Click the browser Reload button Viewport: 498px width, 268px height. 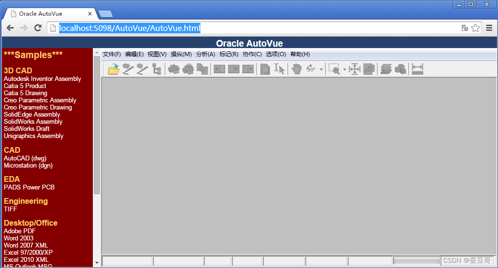(x=38, y=28)
